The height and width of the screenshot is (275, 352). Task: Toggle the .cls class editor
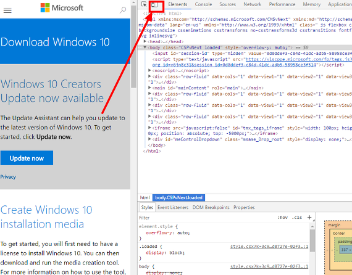point(297,218)
